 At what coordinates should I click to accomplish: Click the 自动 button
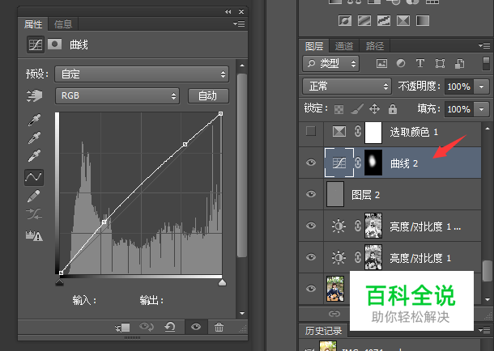coord(208,96)
